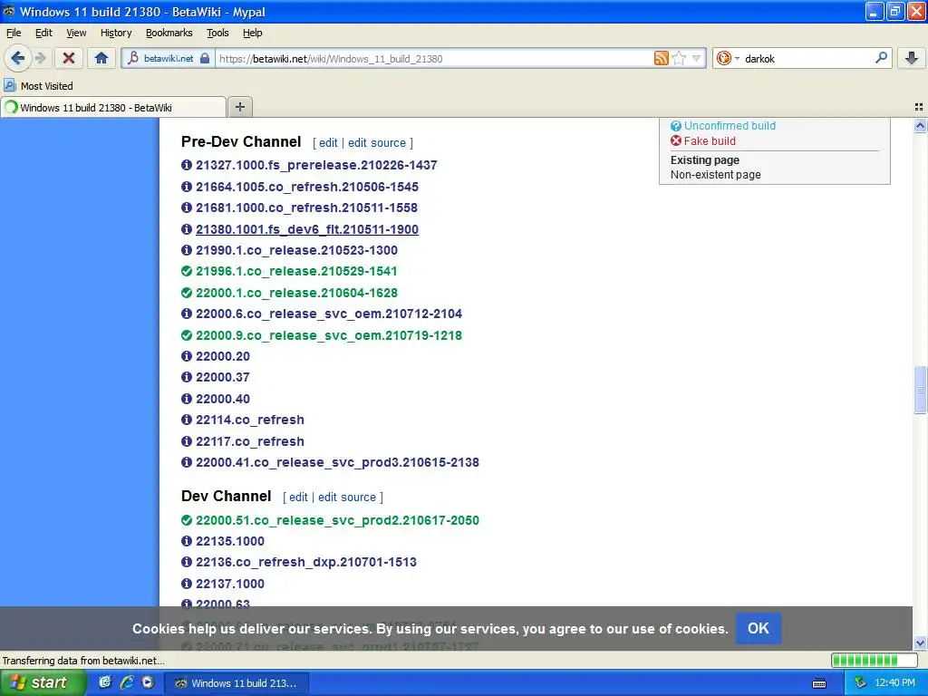This screenshot has width=928, height=696.
Task: Launch Windows Media Player from Quick Launch
Action: [x=148, y=682]
